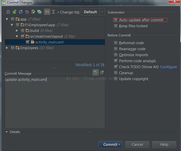Click the Jump to Source pencil icon
Viewport: 181px width, 151px height.
[x=33, y=12]
